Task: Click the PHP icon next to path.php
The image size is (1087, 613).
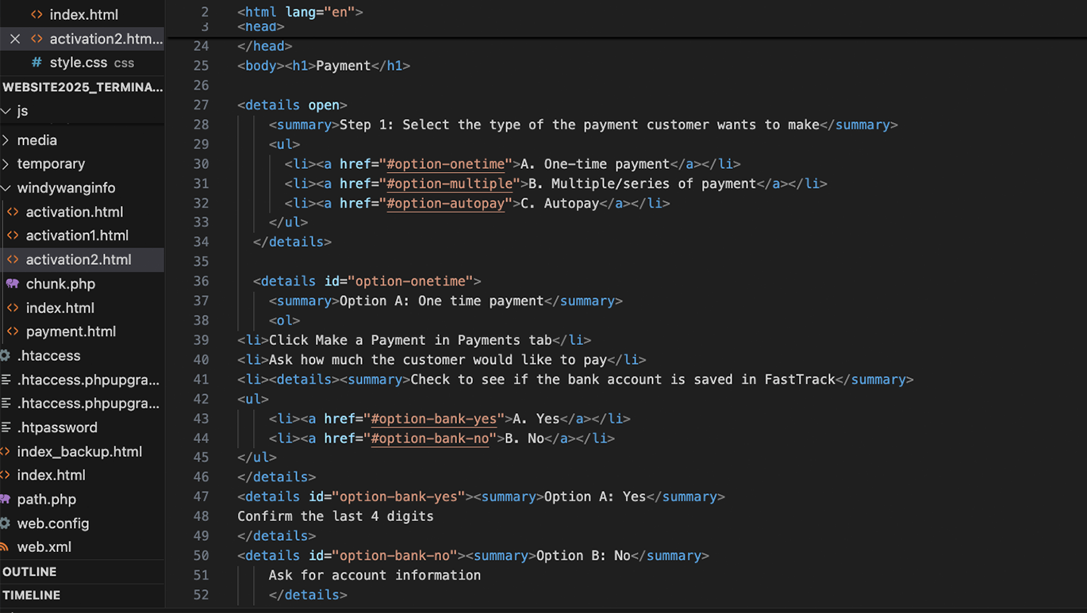Action: [x=6, y=500]
